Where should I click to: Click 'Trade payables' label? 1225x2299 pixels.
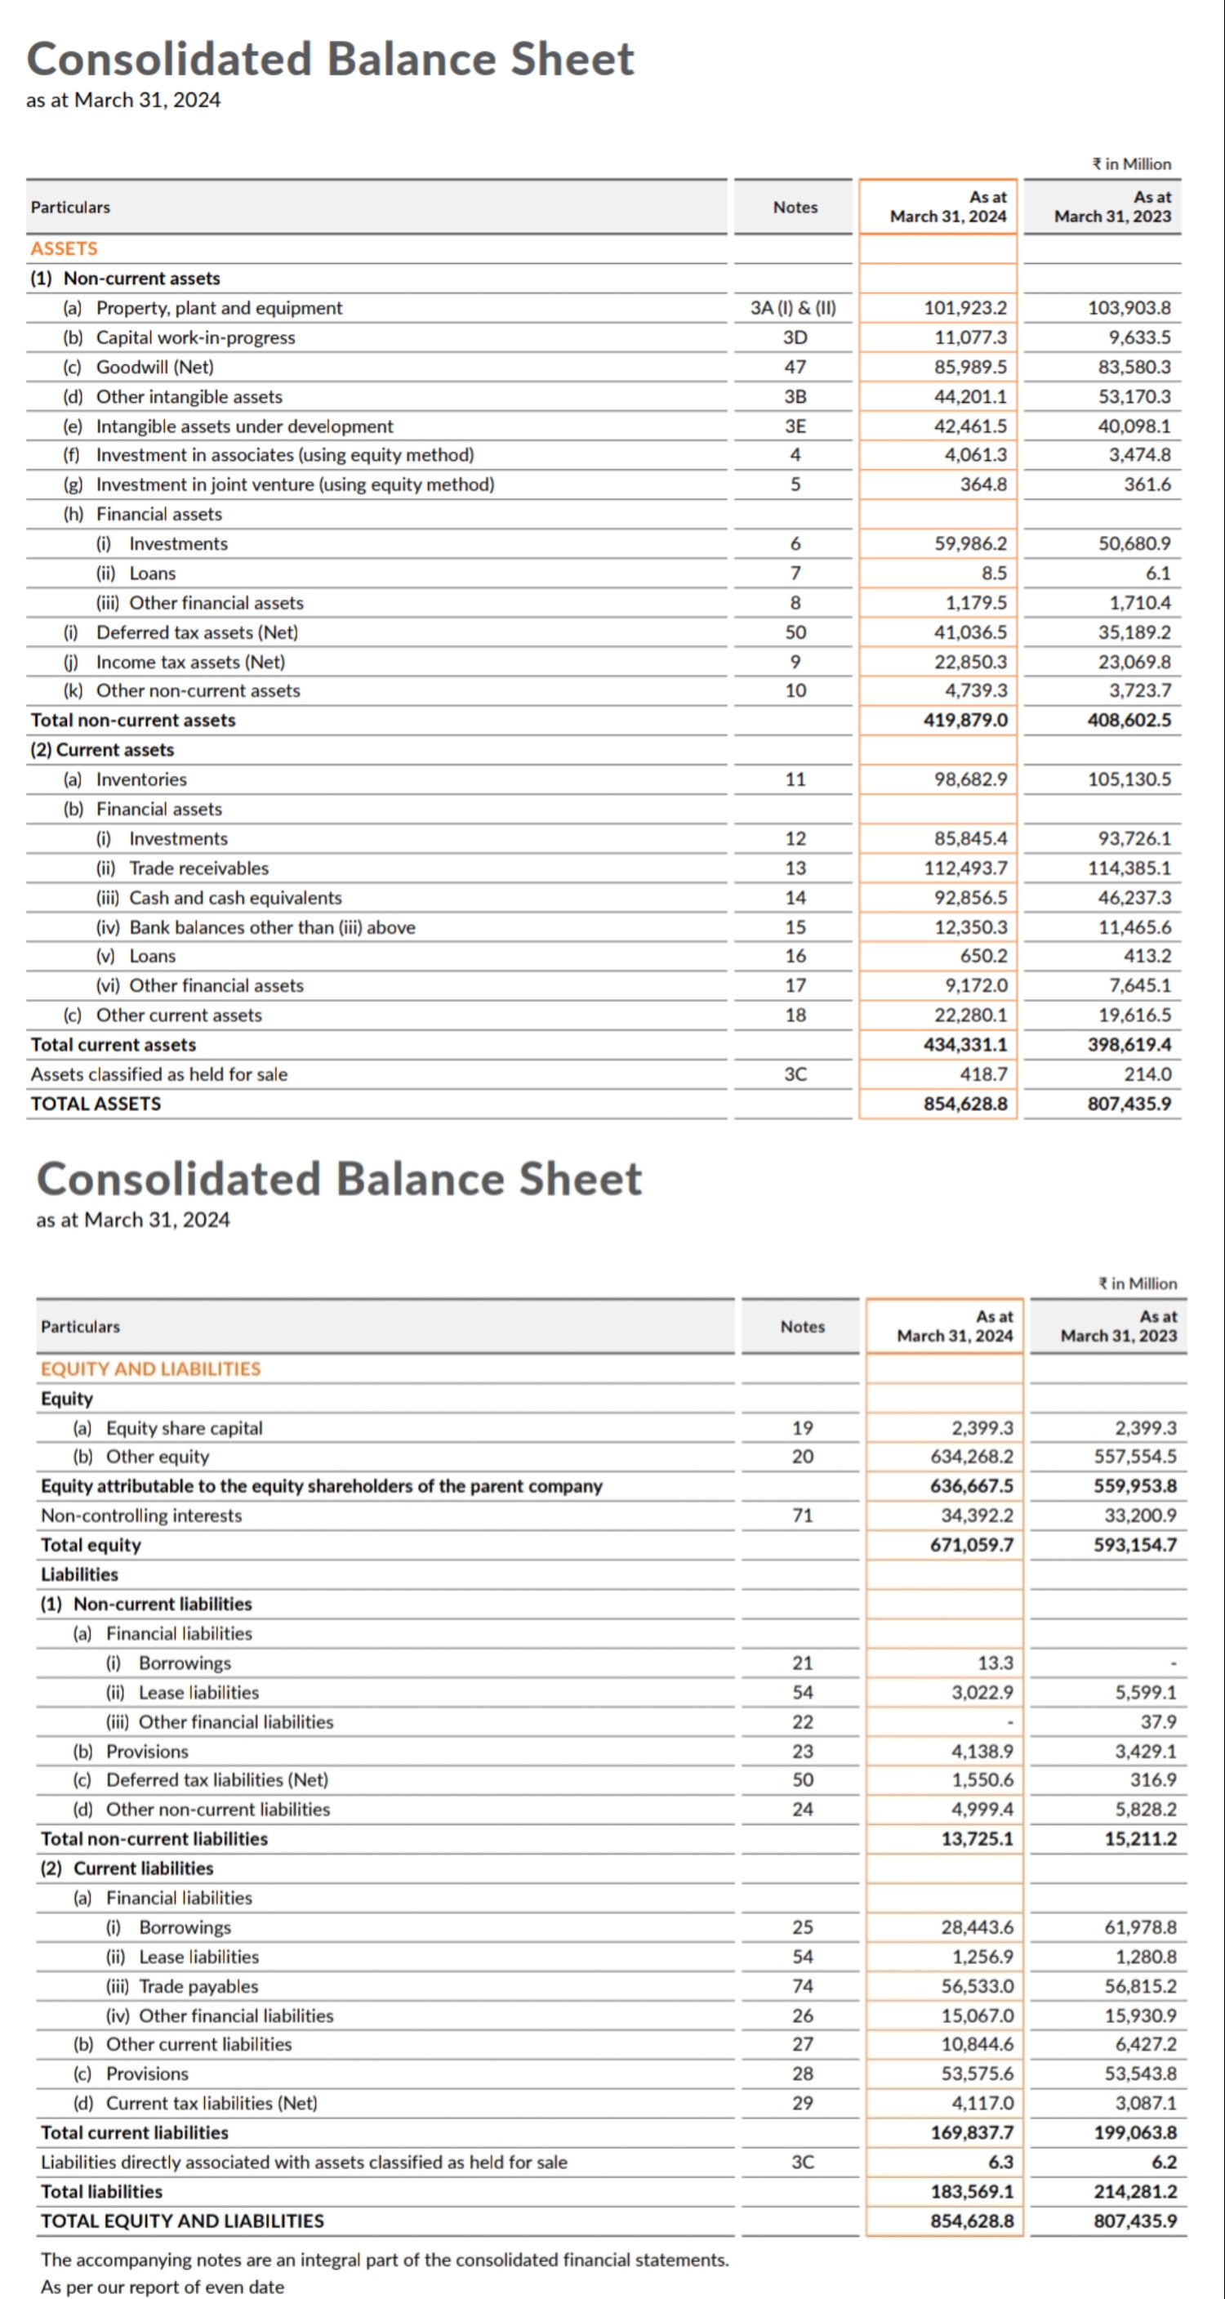coord(198,1986)
